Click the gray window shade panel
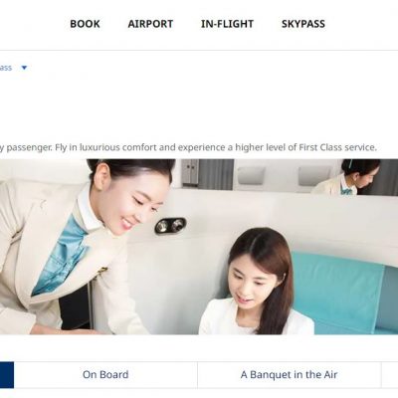 pyautogui.click(x=252, y=176)
